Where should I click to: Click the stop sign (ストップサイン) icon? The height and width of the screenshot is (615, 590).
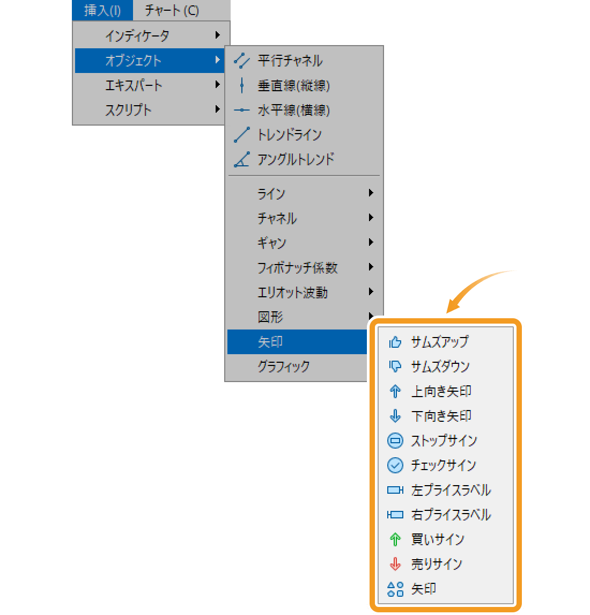[395, 441]
